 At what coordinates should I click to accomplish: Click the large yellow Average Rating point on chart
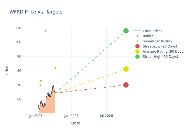tap(126, 69)
